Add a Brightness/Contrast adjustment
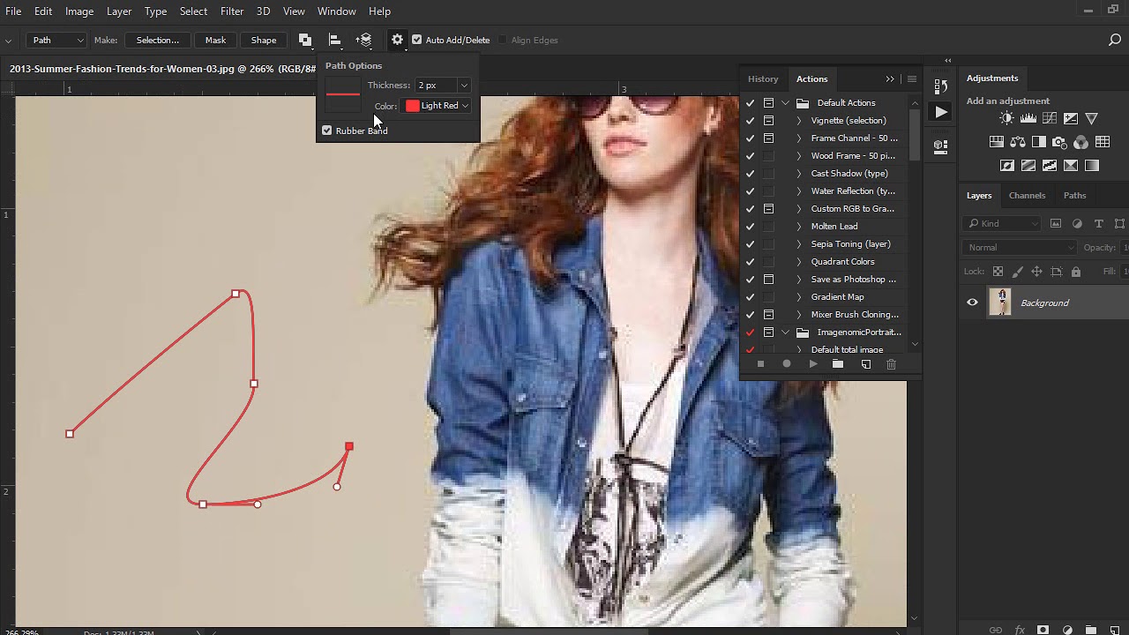Screen dimensions: 1129x635 [1006, 118]
